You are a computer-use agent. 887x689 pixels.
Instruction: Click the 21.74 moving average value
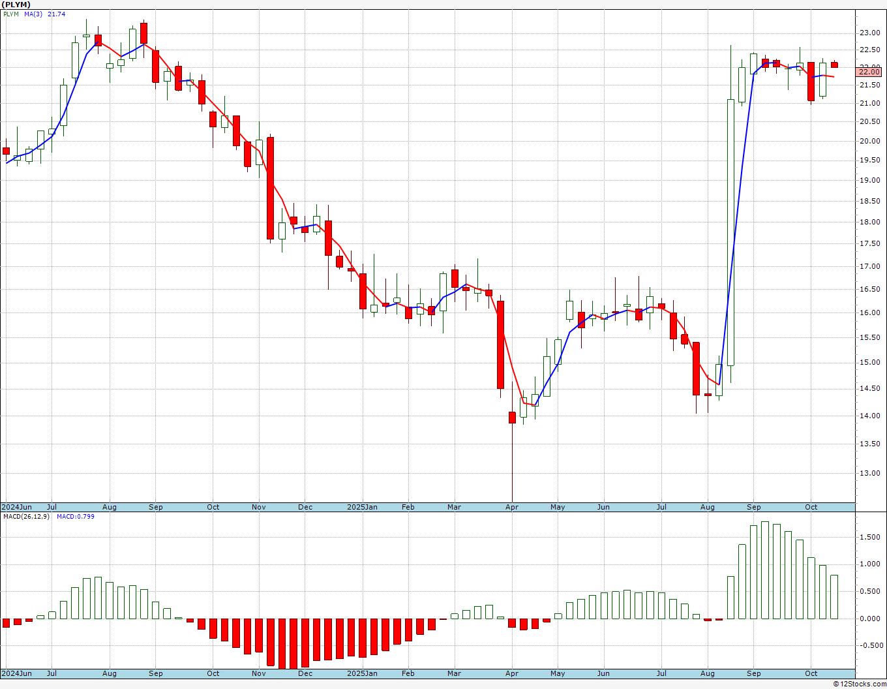57,14
